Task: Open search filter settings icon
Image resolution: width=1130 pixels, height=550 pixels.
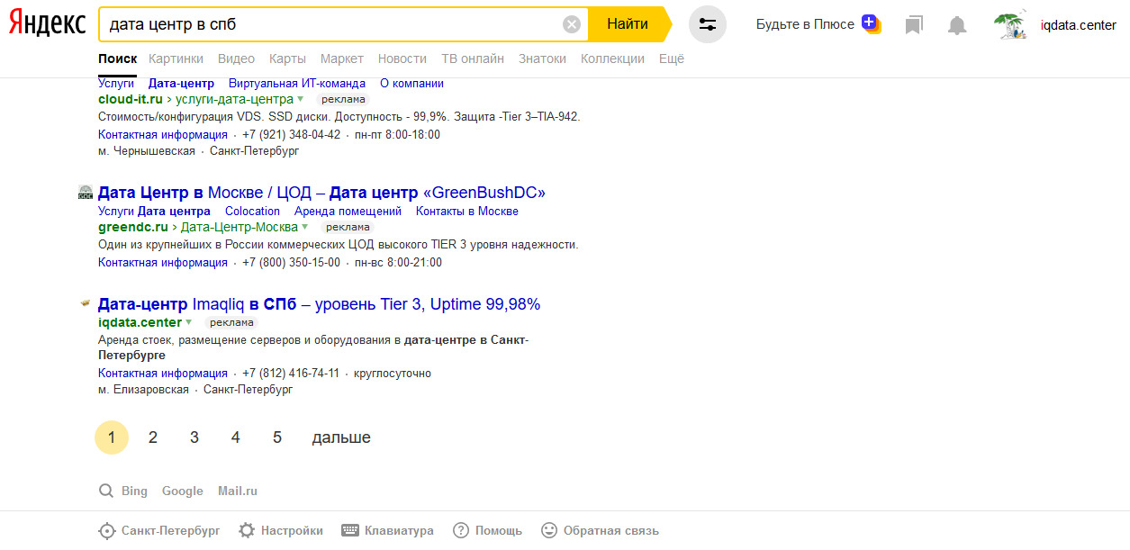Action: click(x=708, y=24)
